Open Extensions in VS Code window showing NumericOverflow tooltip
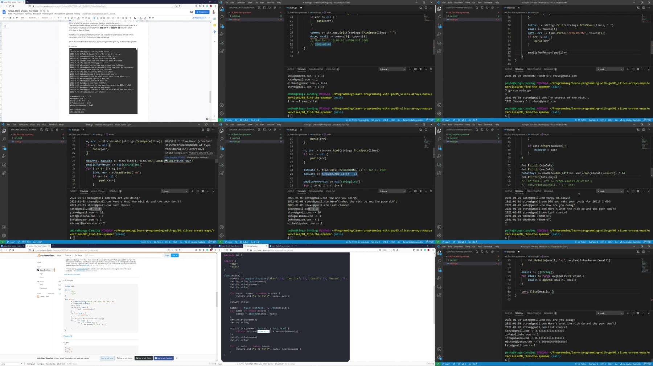 (x=4, y=173)
